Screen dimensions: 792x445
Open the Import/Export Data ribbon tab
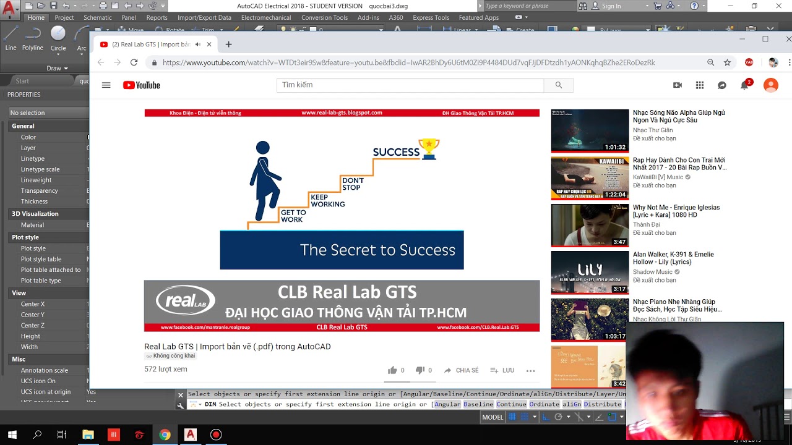pos(204,17)
